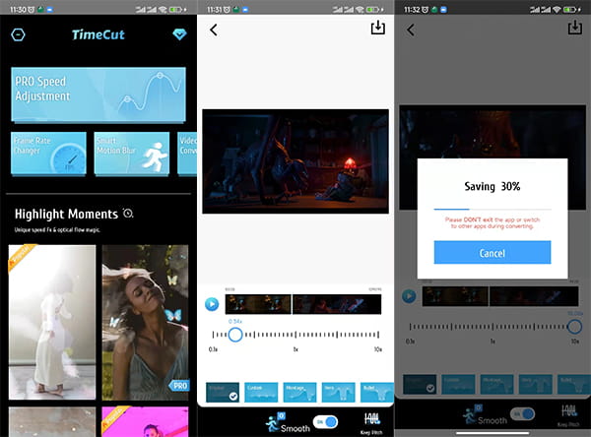Select the Bullet speed curve preset
Image resolution: width=591 pixels, height=437 pixels.
click(x=377, y=392)
